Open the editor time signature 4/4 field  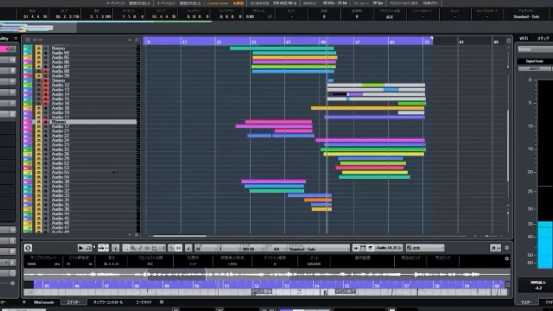coord(276,249)
